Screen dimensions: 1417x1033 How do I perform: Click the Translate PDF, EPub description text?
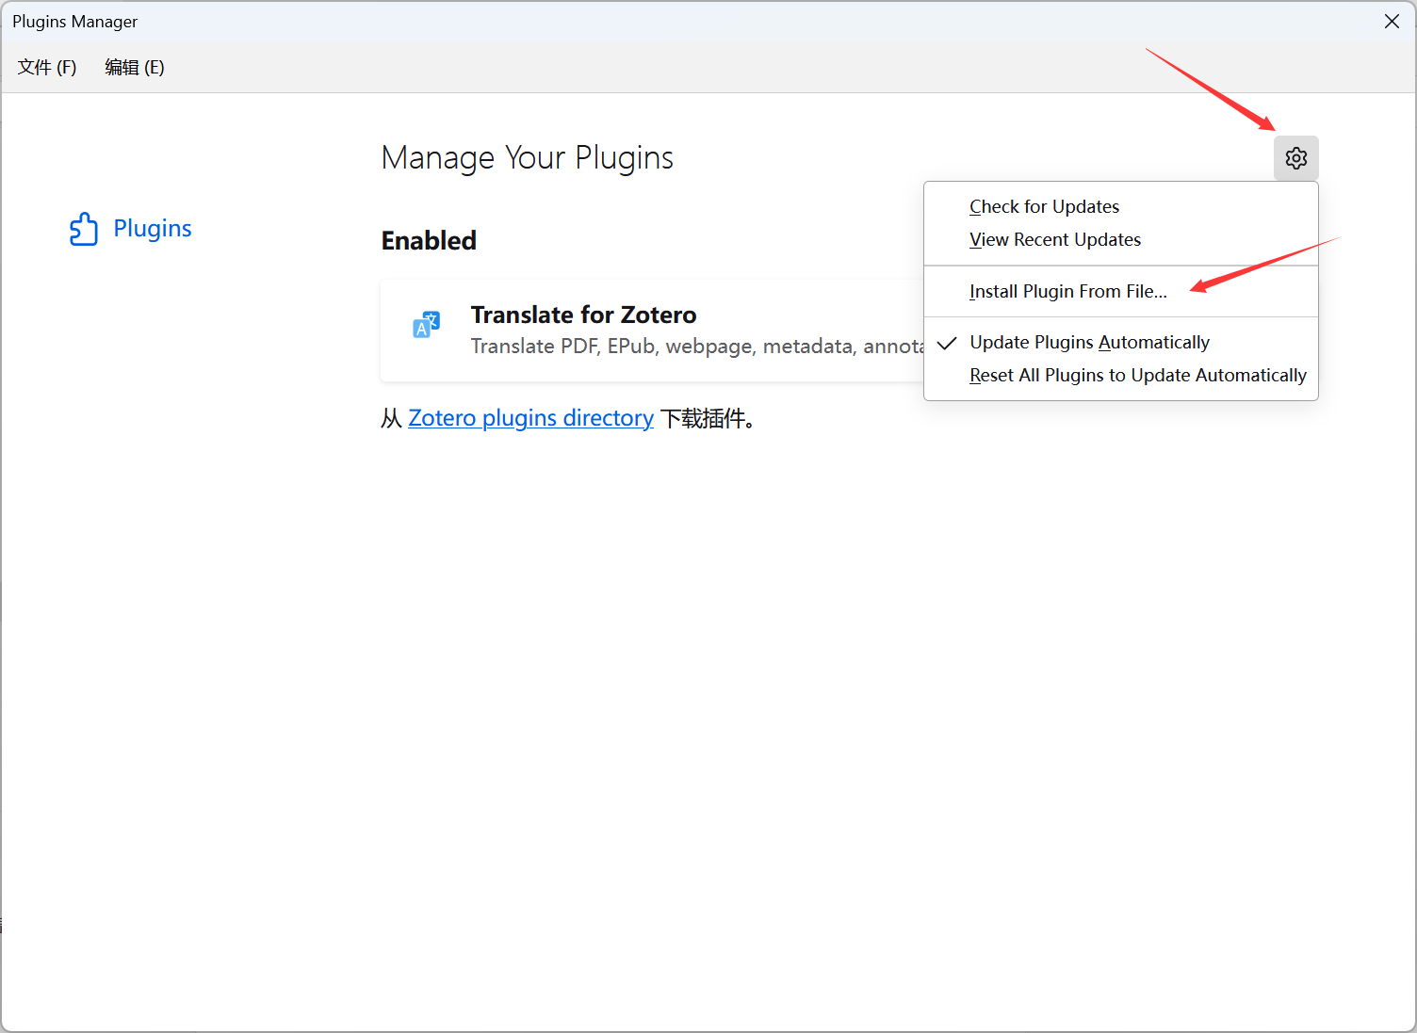[697, 347]
